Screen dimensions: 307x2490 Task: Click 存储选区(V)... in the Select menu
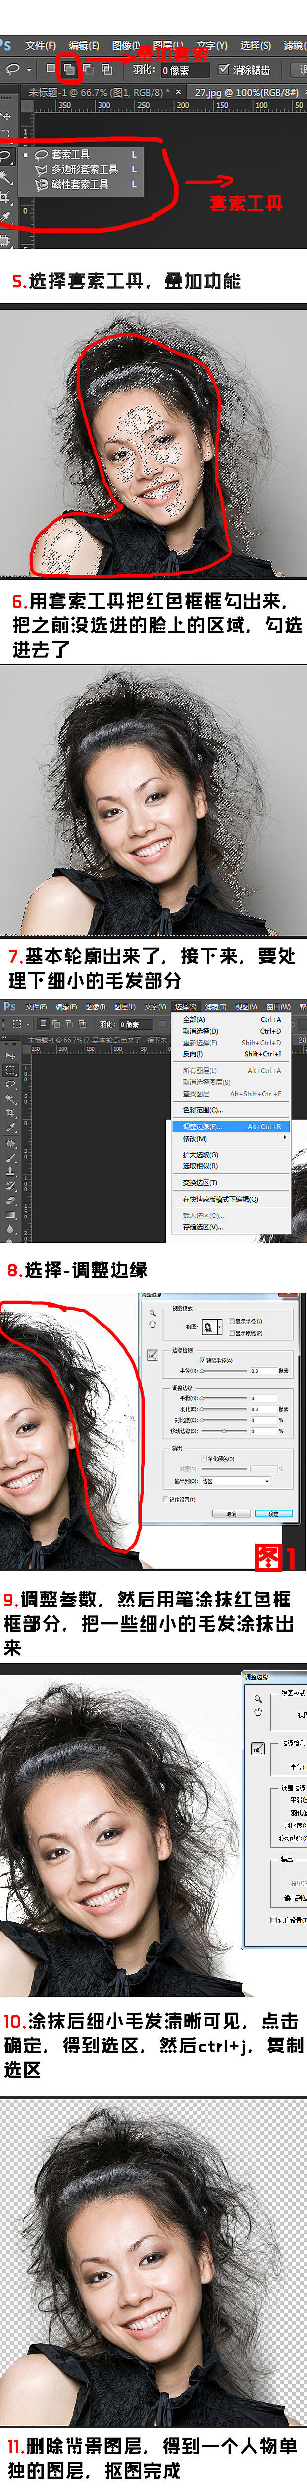click(232, 1226)
